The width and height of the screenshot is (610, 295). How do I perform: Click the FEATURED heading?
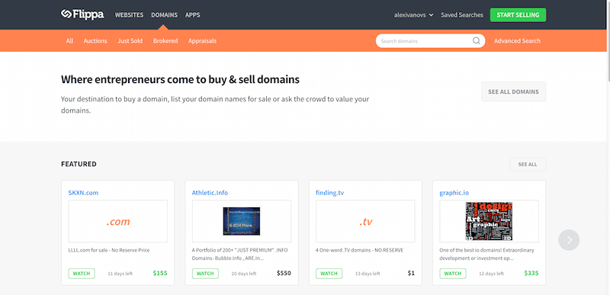click(79, 164)
